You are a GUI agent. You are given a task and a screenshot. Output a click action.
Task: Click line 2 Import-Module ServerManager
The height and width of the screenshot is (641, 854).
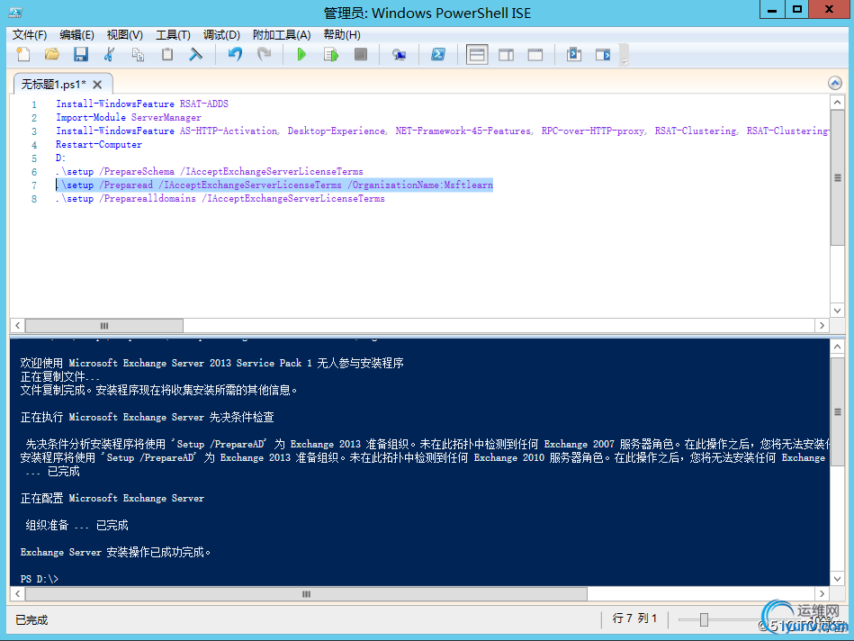(129, 117)
